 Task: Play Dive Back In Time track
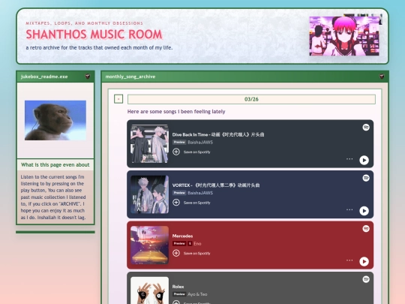pos(364,161)
